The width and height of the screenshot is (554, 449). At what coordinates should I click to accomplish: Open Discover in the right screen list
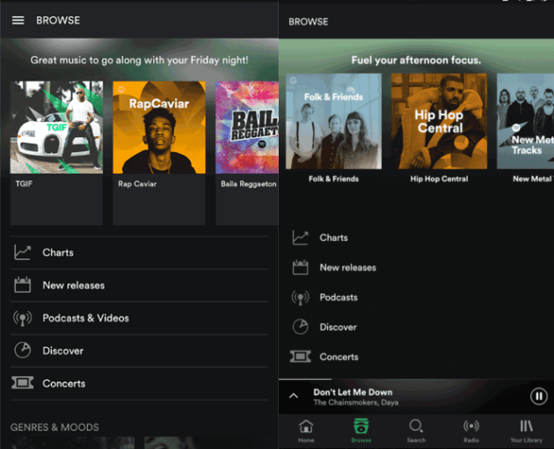click(x=416, y=327)
